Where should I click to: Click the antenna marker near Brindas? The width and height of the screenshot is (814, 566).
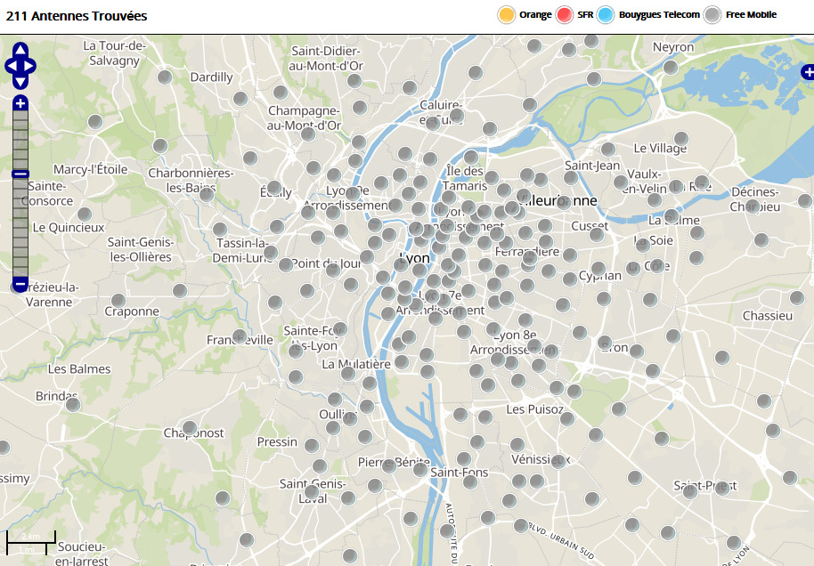(73, 405)
